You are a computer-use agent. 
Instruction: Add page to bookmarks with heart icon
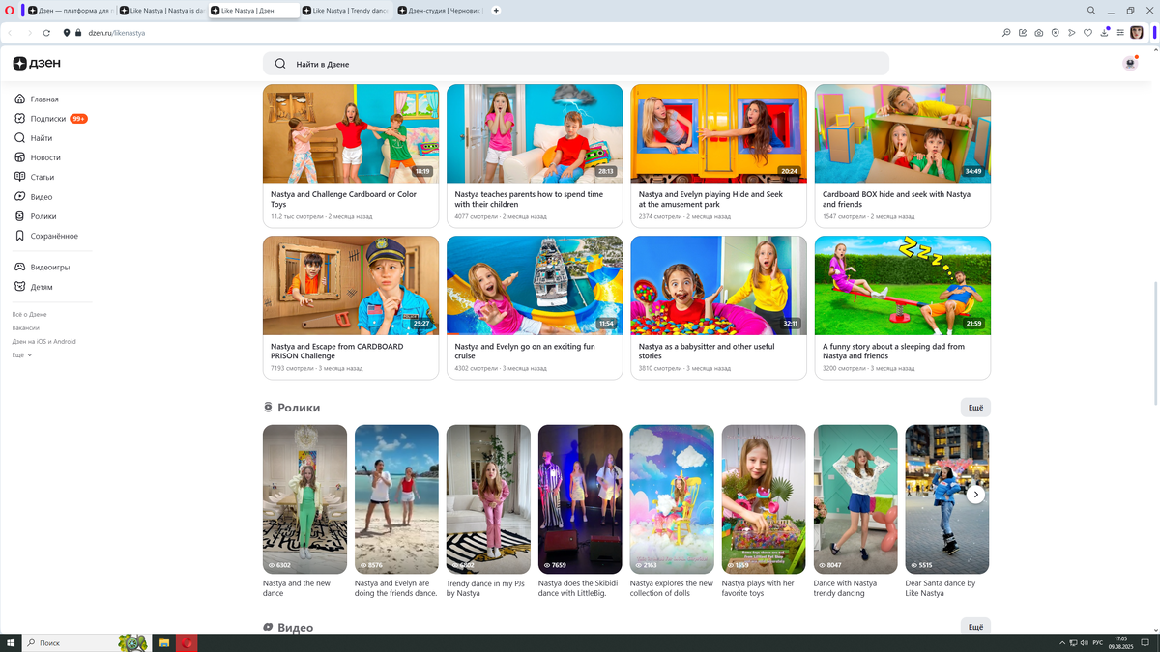click(x=1087, y=33)
